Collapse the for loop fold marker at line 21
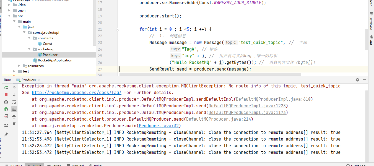This screenshot has width=374, height=166. pos(118,29)
